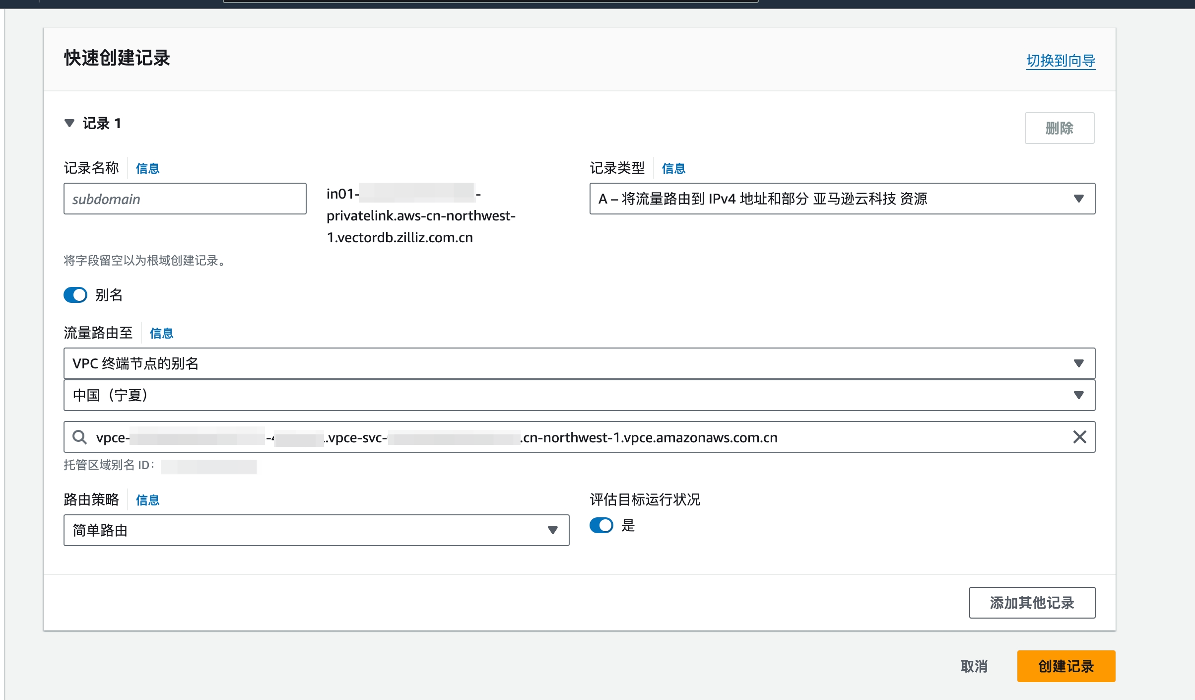Click the 取消 button
This screenshot has height=700, width=1195.
coord(974,666)
